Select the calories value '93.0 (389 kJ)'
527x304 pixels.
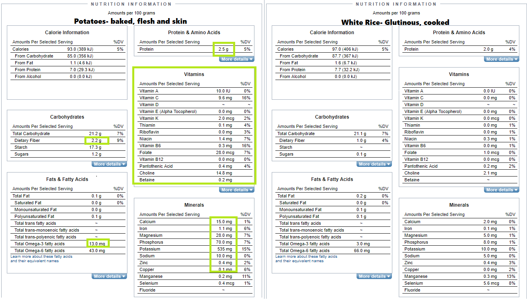point(80,49)
